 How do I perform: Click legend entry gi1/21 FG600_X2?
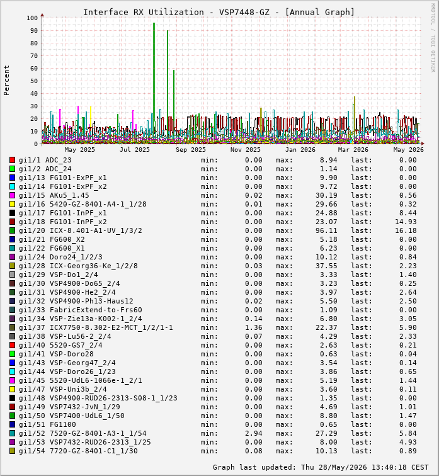tap(52, 239)
